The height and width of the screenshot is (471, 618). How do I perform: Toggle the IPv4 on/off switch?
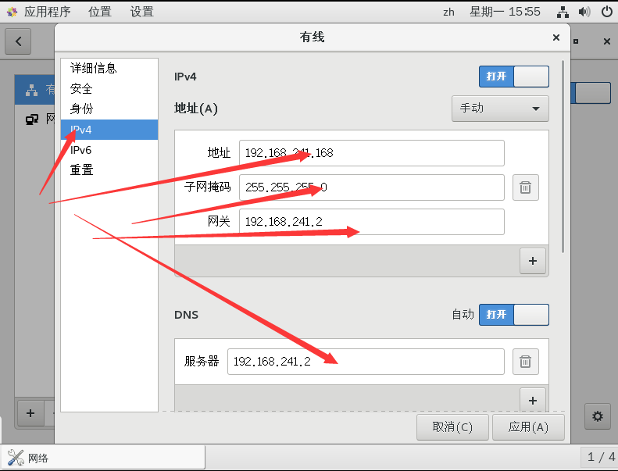[x=513, y=76]
